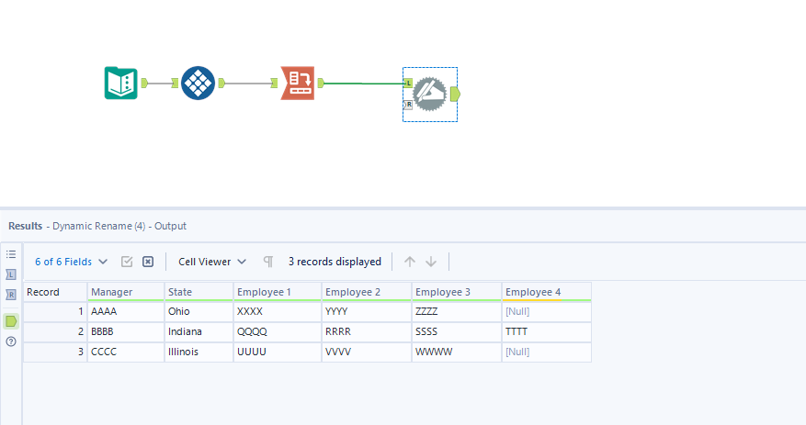The height and width of the screenshot is (425, 806).
Task: Select the Dynamic Rename tool node
Action: tap(428, 94)
